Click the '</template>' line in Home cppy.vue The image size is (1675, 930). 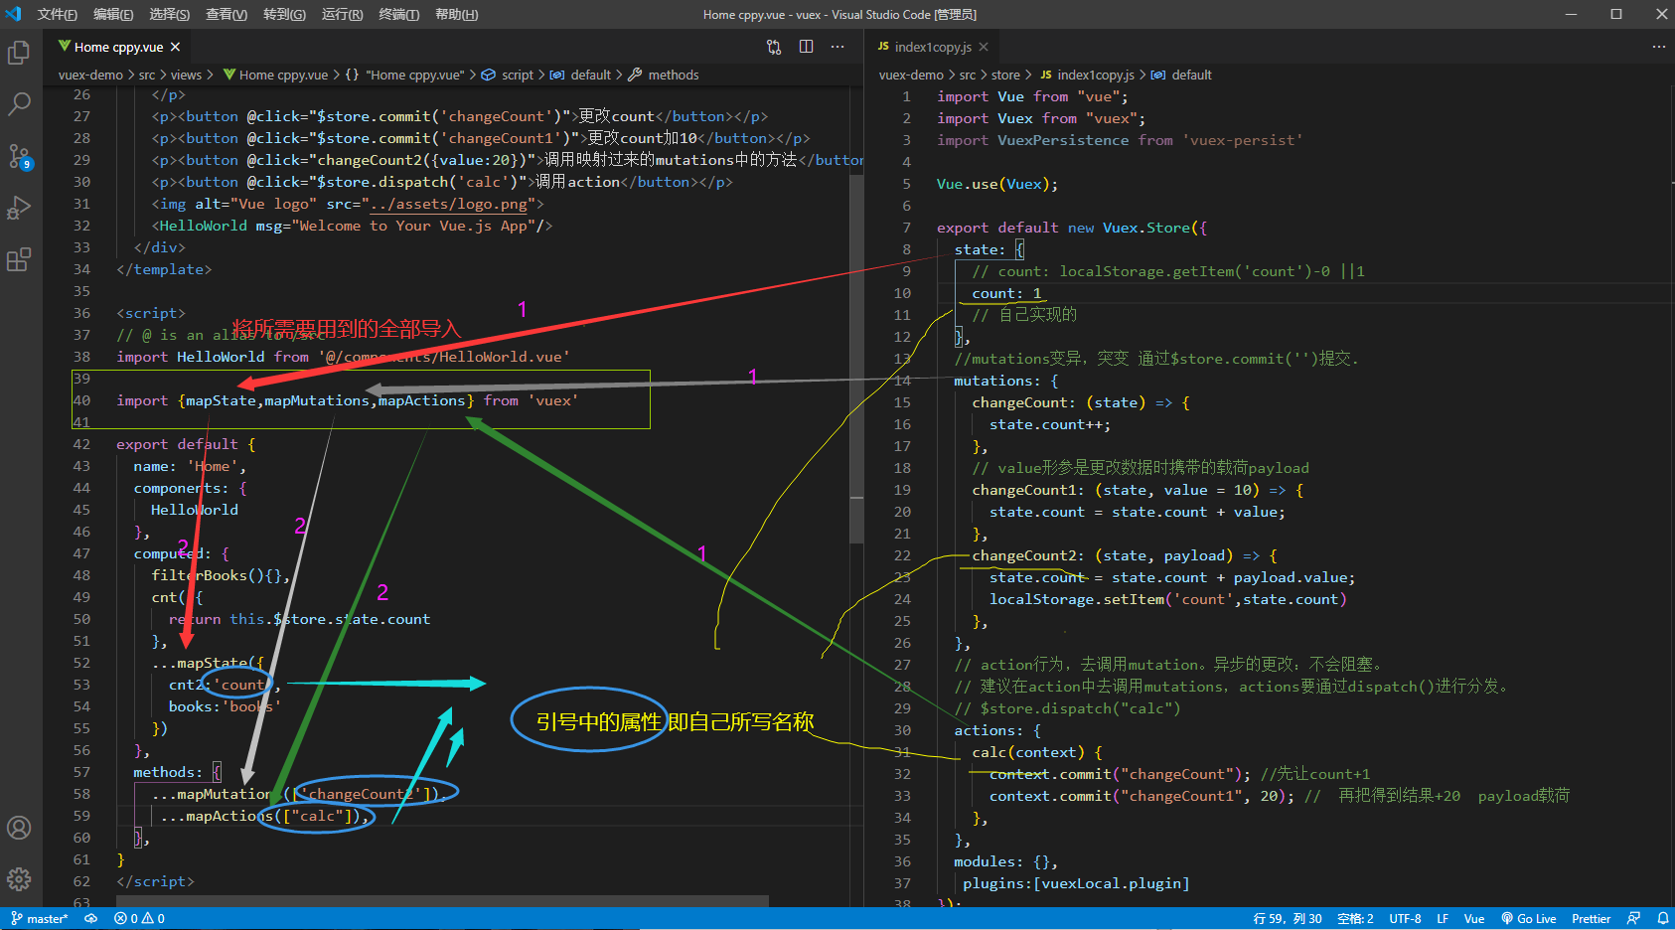pyautogui.click(x=164, y=269)
